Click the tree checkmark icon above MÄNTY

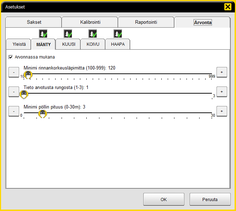pyautogui.click(x=43, y=34)
